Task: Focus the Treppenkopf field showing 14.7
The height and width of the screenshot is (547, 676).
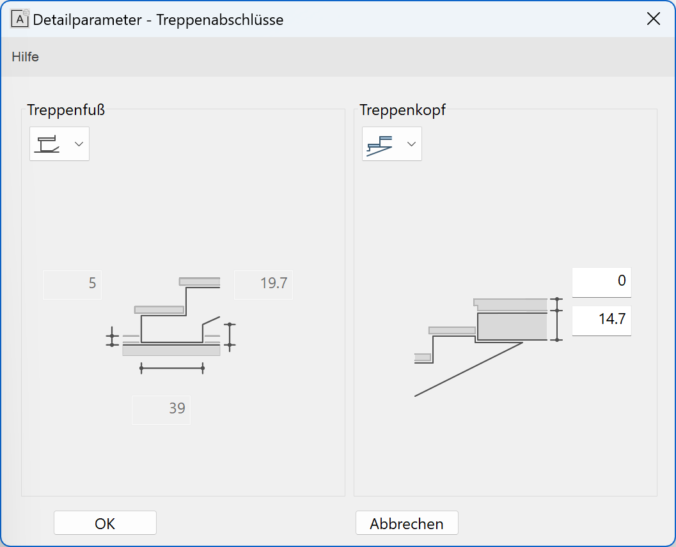Action: point(601,320)
